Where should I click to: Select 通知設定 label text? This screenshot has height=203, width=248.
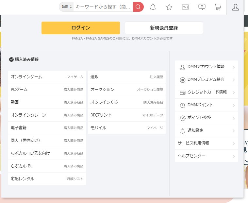pyautogui.click(x=195, y=130)
